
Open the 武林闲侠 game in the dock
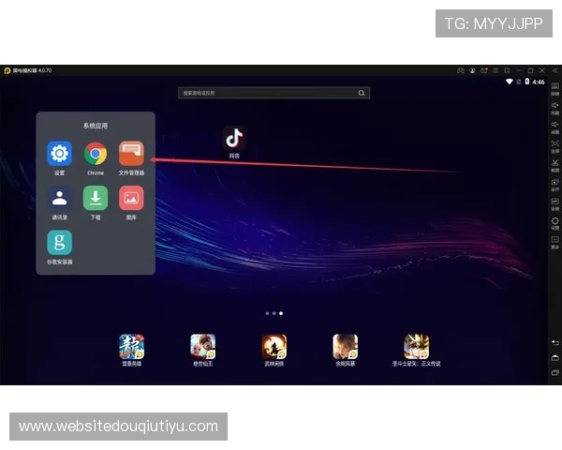click(x=274, y=347)
